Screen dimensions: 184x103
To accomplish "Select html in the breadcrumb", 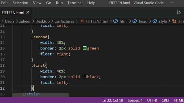I will (x=123, y=21).
